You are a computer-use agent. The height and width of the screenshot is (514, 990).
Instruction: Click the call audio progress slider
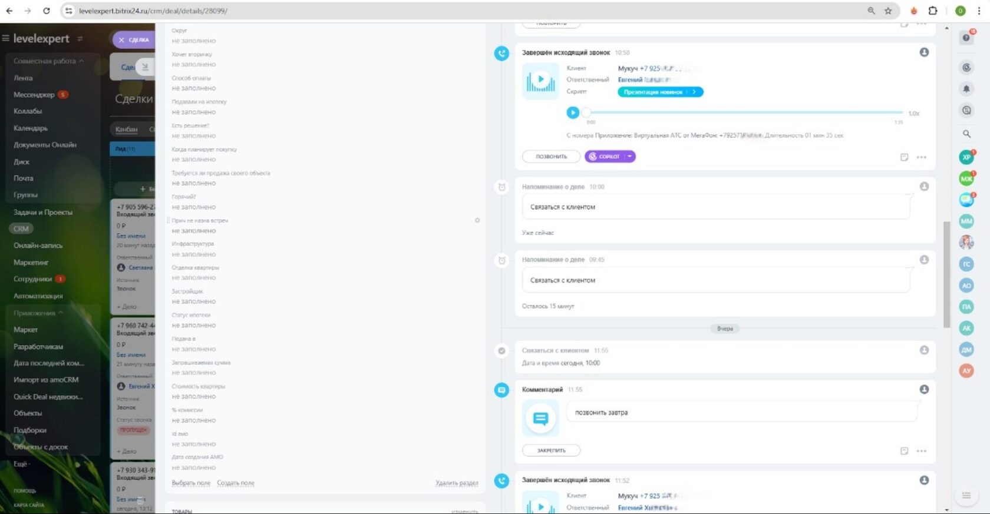744,112
